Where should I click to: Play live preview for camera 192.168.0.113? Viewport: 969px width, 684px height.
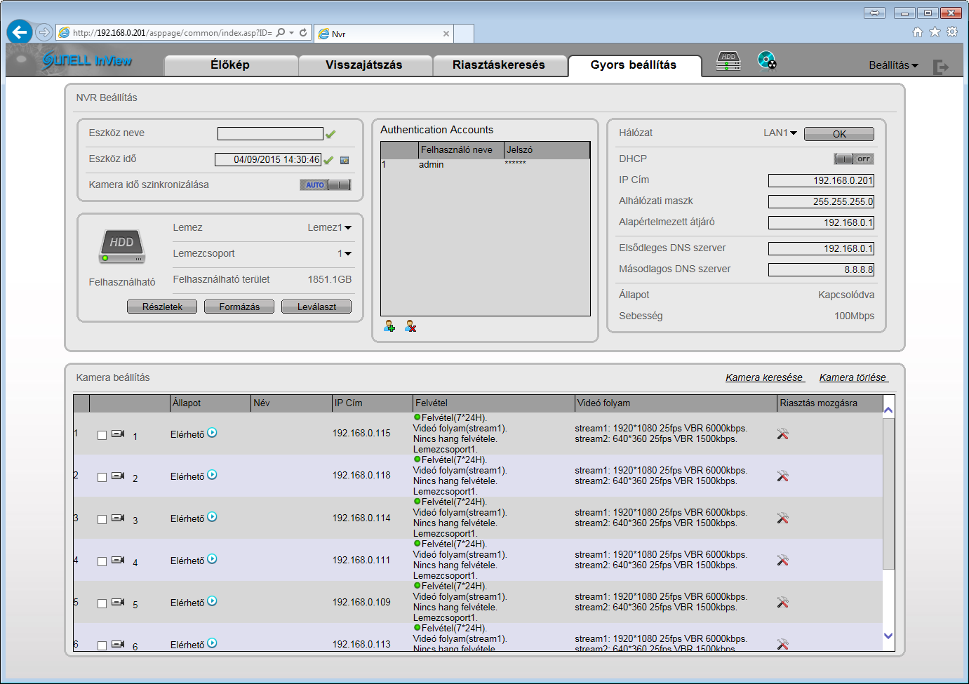pos(212,643)
